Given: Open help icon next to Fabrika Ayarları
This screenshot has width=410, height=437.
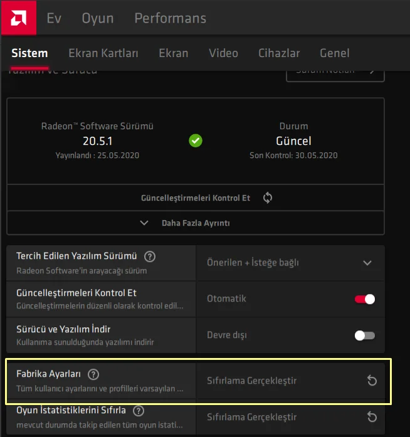Looking at the screenshot, I should click(93, 374).
